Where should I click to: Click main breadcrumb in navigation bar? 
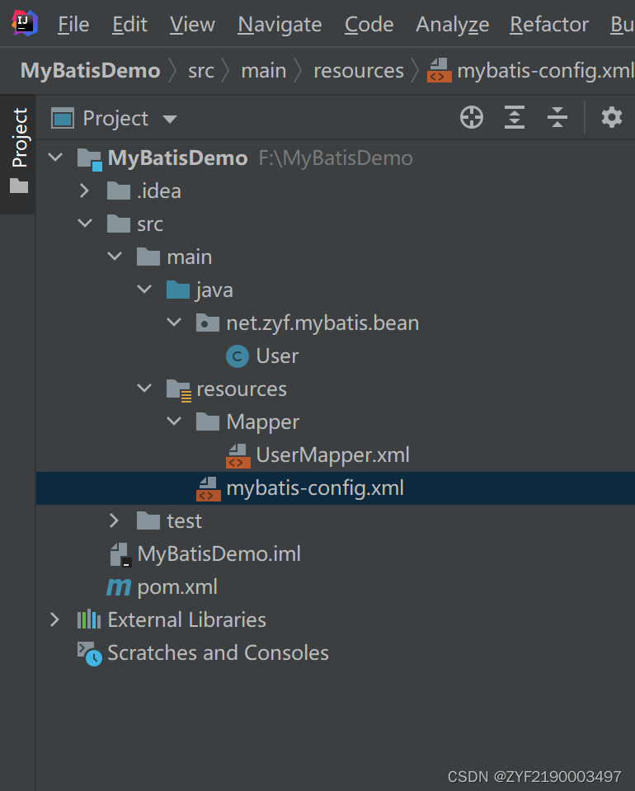coord(263,71)
